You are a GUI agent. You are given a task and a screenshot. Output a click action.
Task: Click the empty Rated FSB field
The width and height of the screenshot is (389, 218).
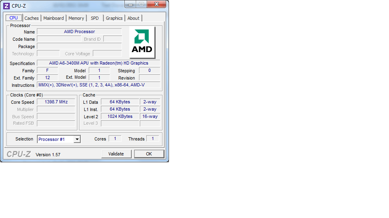pyautogui.click(x=56, y=124)
